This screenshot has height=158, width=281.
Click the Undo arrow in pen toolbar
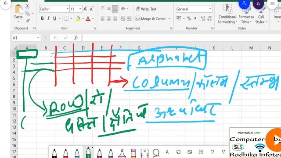[x=212, y=152]
